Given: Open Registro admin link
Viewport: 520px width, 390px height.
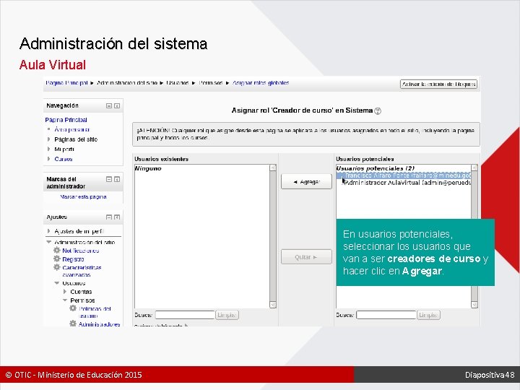Looking at the screenshot, I should (x=73, y=259).
